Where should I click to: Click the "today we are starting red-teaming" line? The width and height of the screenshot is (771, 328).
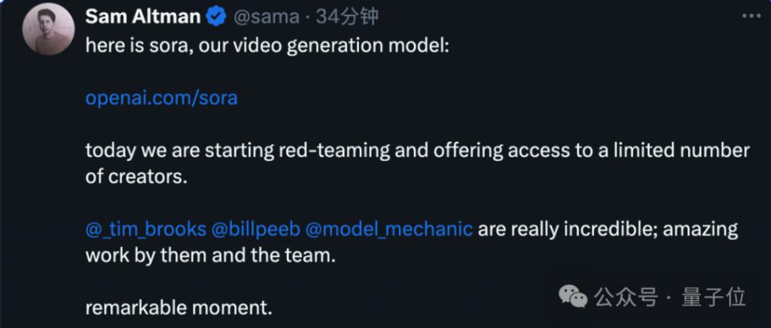pos(417,150)
